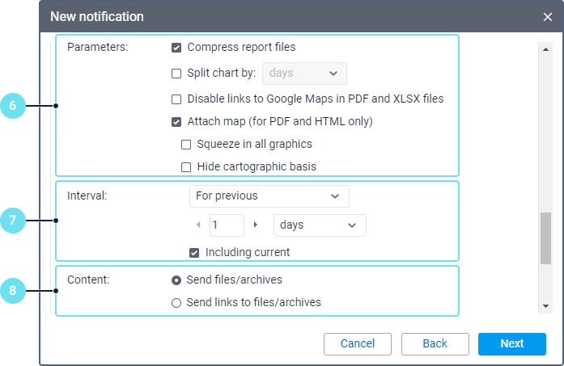Open Split chart by days dropdown
The image size is (564, 366).
tap(303, 74)
